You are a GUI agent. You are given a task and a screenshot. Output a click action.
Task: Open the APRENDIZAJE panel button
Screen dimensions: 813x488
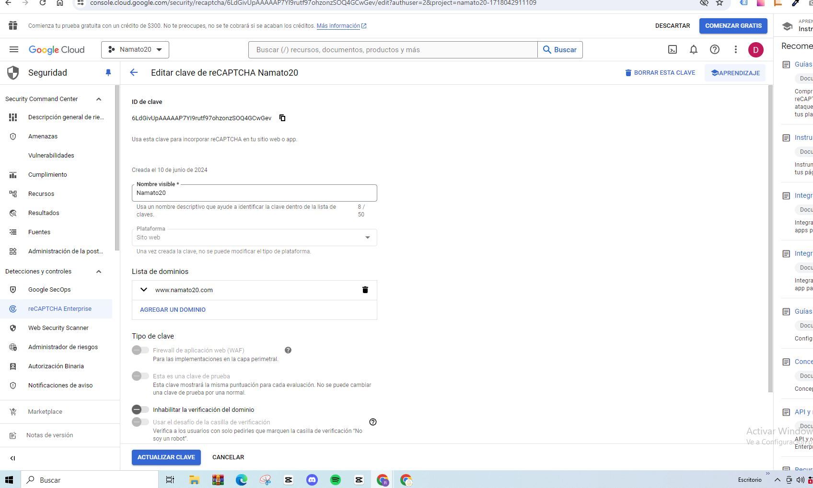point(735,73)
